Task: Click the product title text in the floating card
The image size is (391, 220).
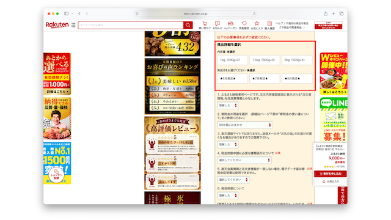Action: click(x=329, y=147)
